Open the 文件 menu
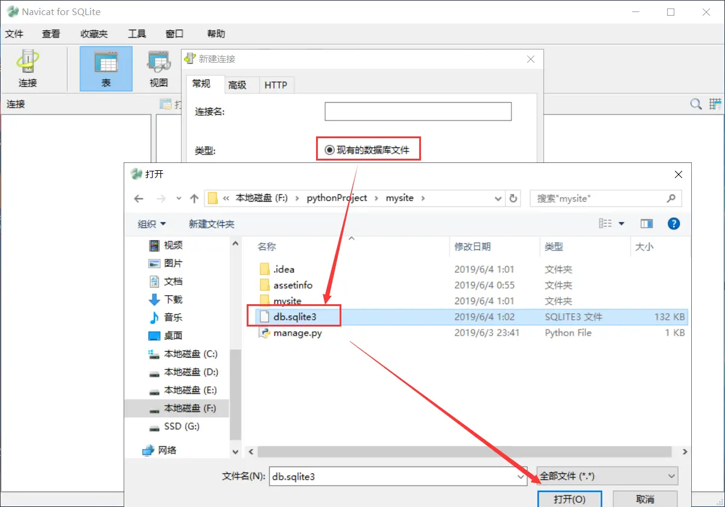The image size is (725, 507). [14, 34]
